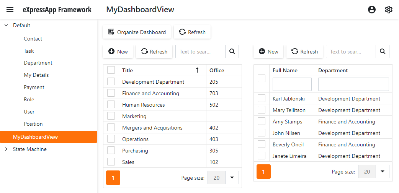Viewport: 399px width, 193px height.
Task: Check the Purchasing row checkbox
Action: (x=111, y=150)
